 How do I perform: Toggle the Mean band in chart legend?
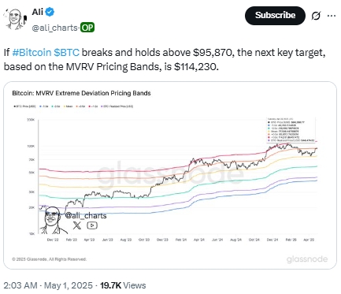point(68,106)
